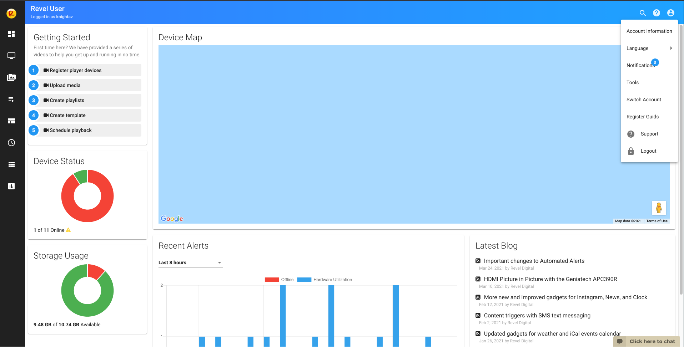Open the Devices monitor icon in sidebar
The height and width of the screenshot is (347, 684).
11,56
